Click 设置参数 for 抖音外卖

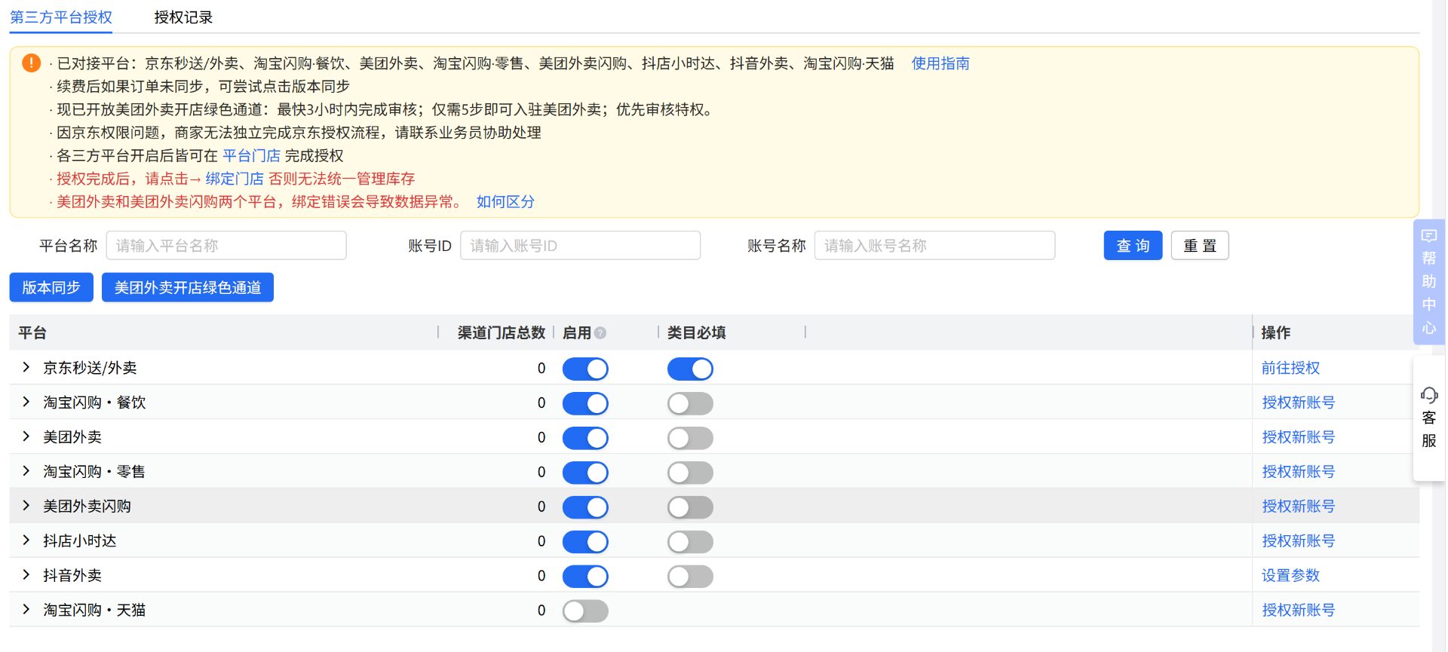tap(1290, 576)
